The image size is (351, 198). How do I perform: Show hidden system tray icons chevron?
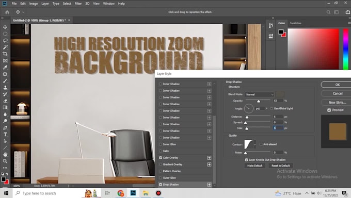(x=307, y=193)
